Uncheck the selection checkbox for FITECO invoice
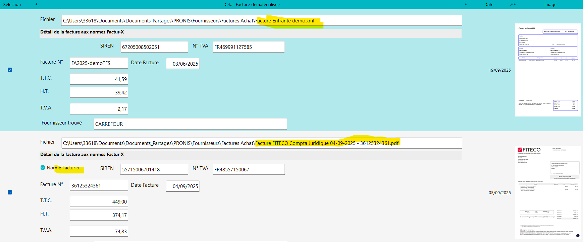583x242 pixels. (x=10, y=192)
